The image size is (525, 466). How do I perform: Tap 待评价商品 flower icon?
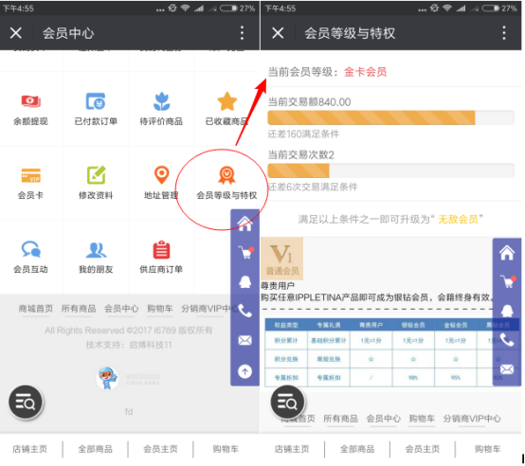click(x=161, y=101)
